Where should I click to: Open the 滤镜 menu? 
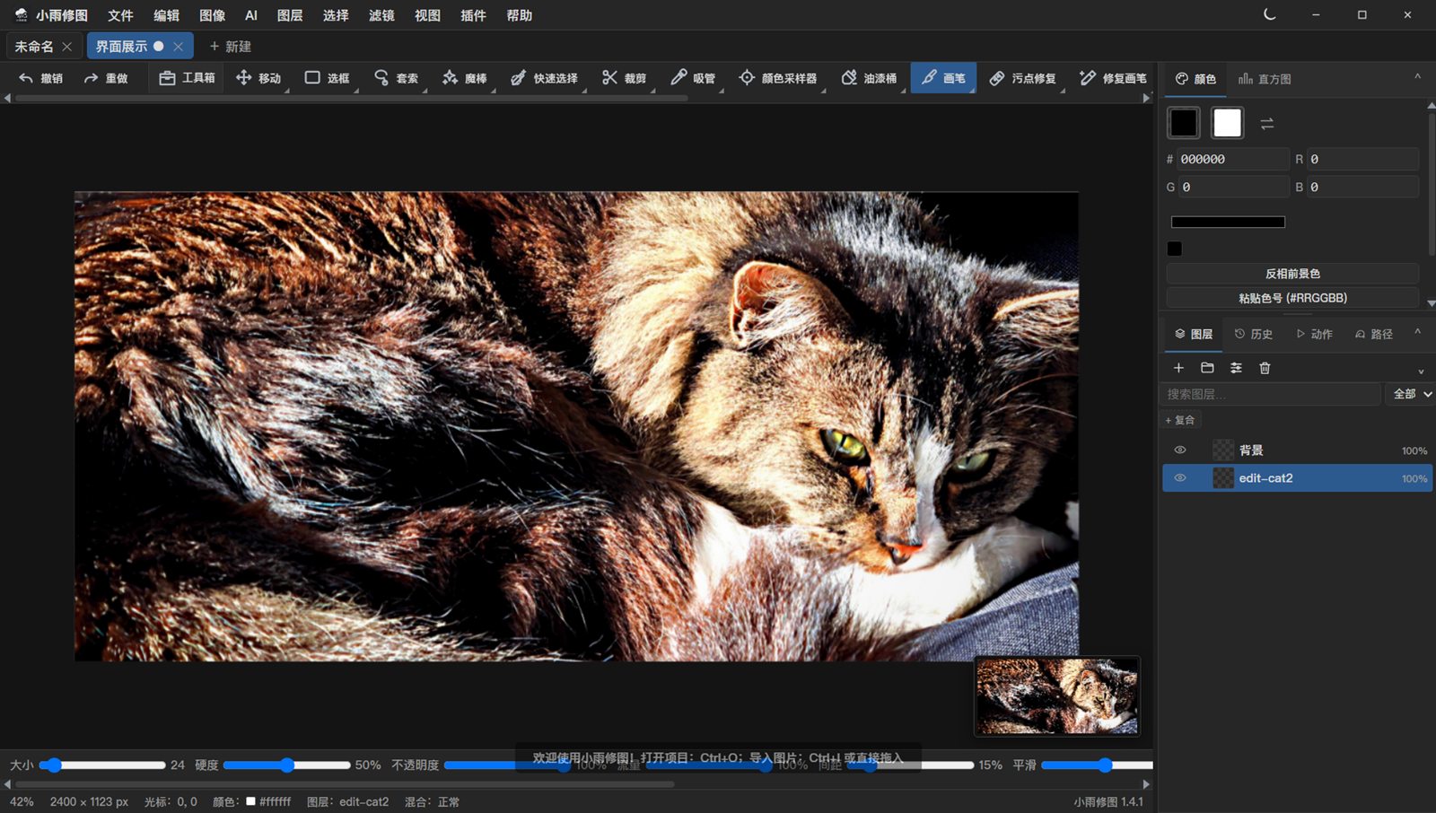381,15
